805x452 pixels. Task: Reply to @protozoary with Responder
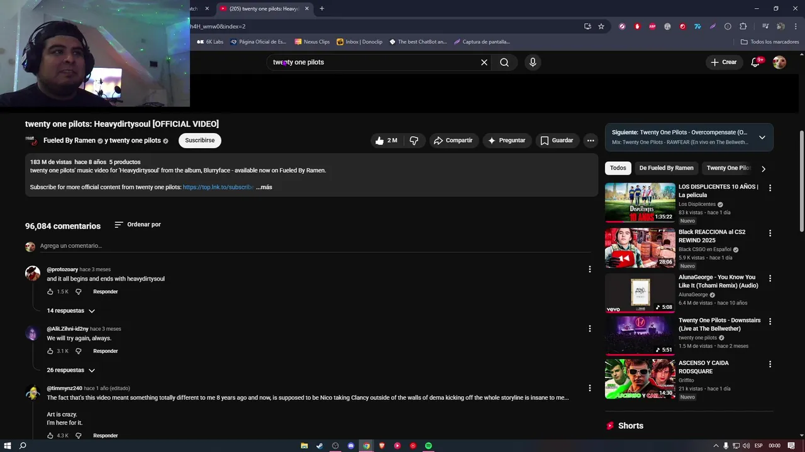coord(106,292)
